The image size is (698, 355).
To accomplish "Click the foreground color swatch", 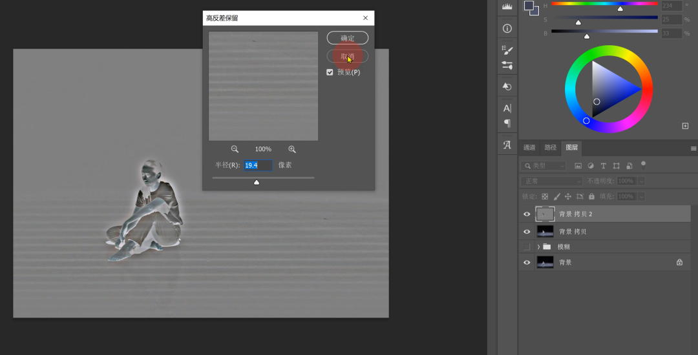I will pos(529,5).
